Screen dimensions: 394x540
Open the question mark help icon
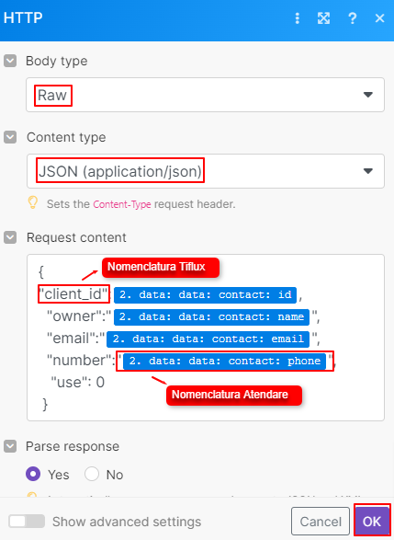pos(352,17)
